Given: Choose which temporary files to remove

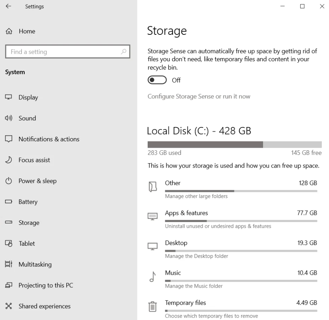Looking at the screenshot, I should coord(211,316).
